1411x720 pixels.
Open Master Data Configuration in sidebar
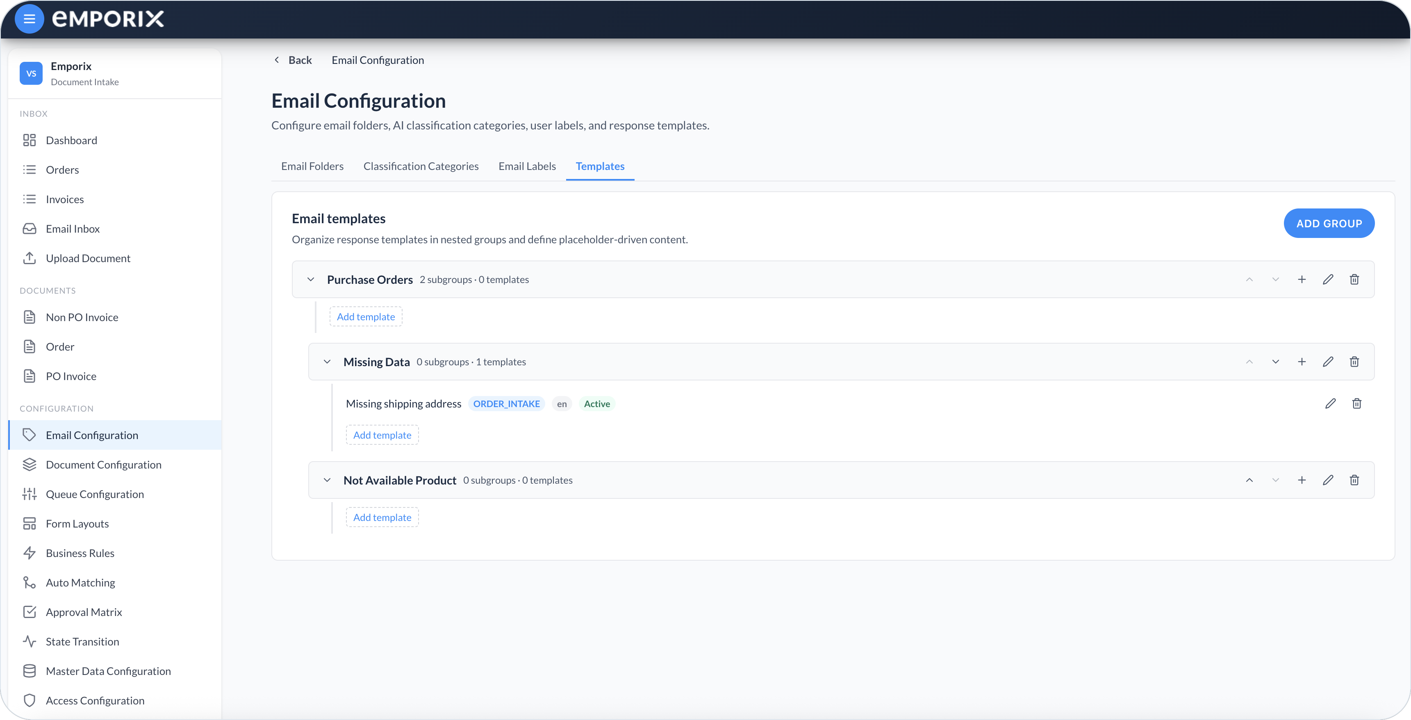[115, 671]
